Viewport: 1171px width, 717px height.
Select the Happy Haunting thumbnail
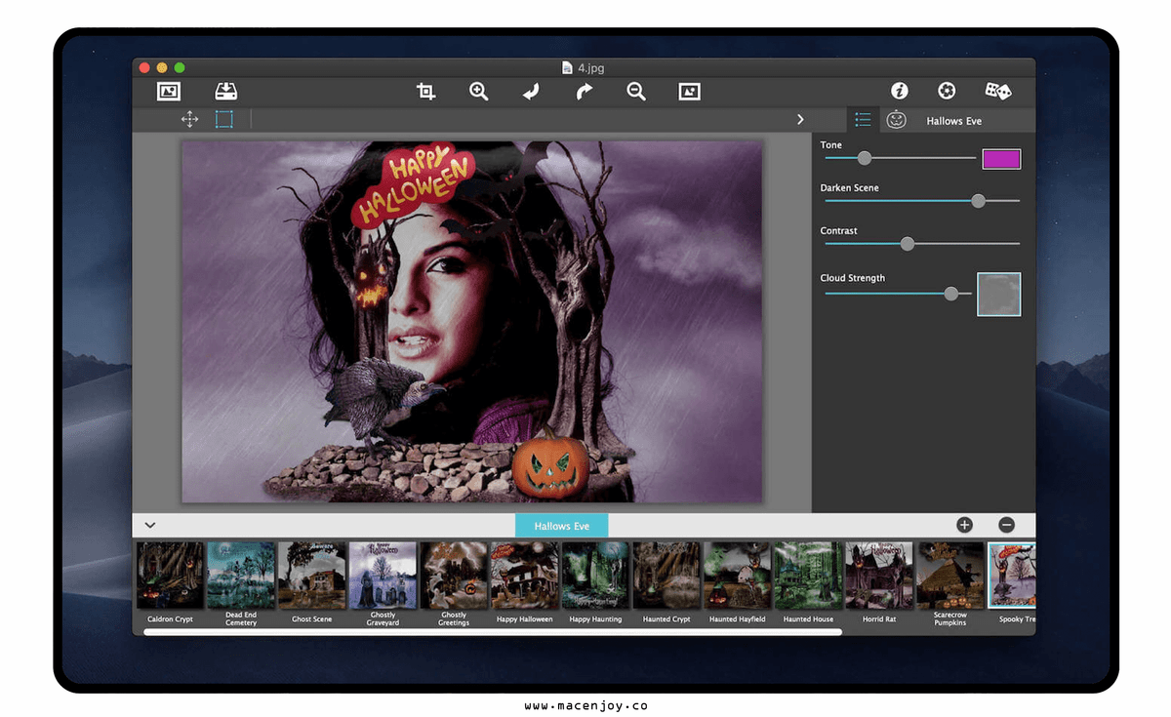coord(595,576)
